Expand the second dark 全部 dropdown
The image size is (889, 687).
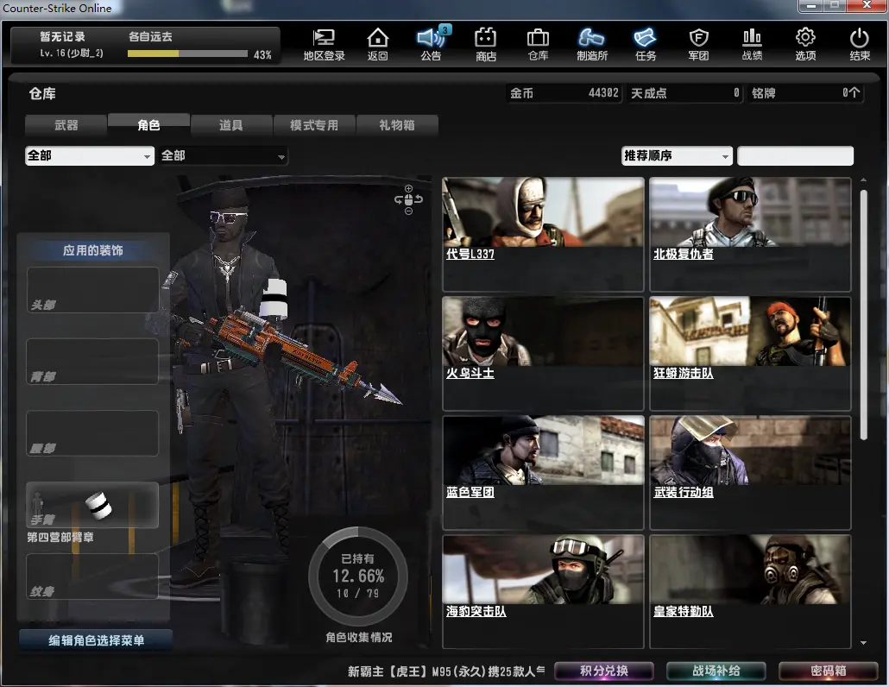pos(224,156)
